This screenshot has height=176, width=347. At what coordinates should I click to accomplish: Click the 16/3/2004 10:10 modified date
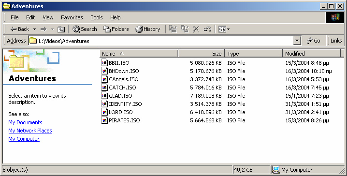coord(308,71)
